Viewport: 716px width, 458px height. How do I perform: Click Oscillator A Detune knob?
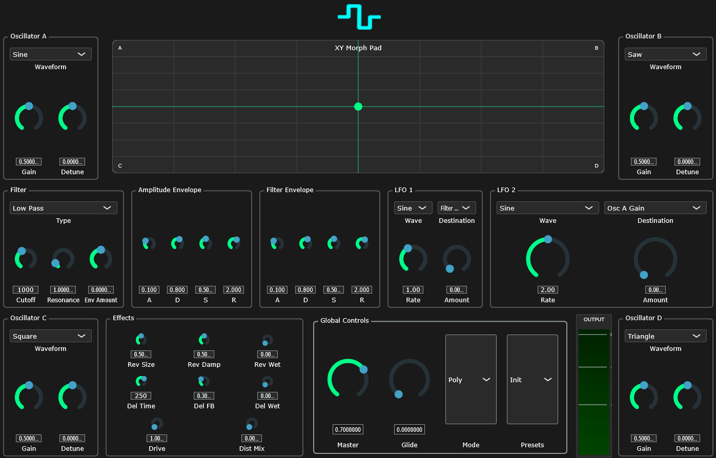(72, 117)
